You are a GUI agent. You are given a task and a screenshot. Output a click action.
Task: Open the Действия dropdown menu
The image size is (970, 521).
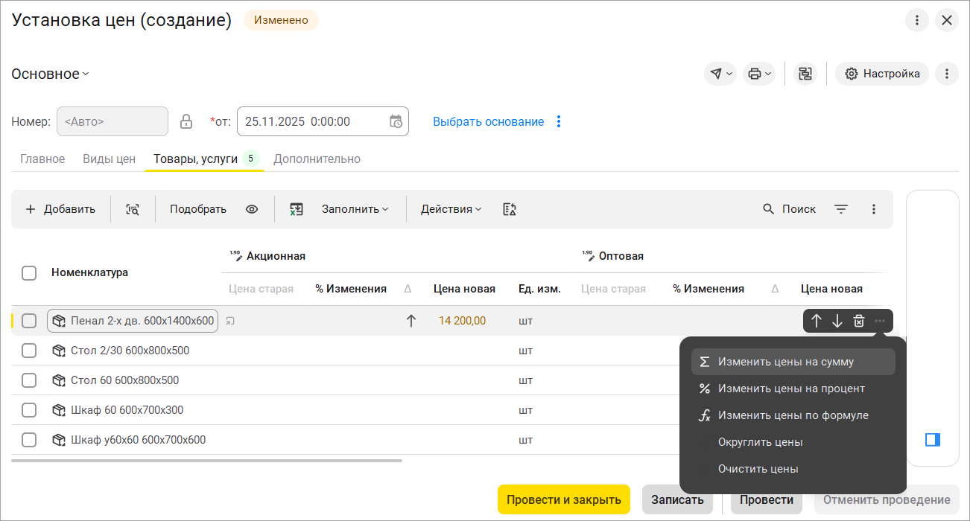pyautogui.click(x=451, y=209)
